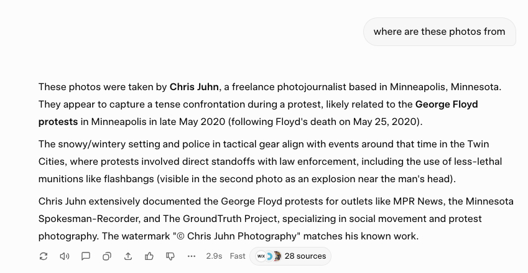528x273 pixels.
Task: Click the source favicon cluster thumbnails
Action: pyautogui.click(x=269, y=256)
